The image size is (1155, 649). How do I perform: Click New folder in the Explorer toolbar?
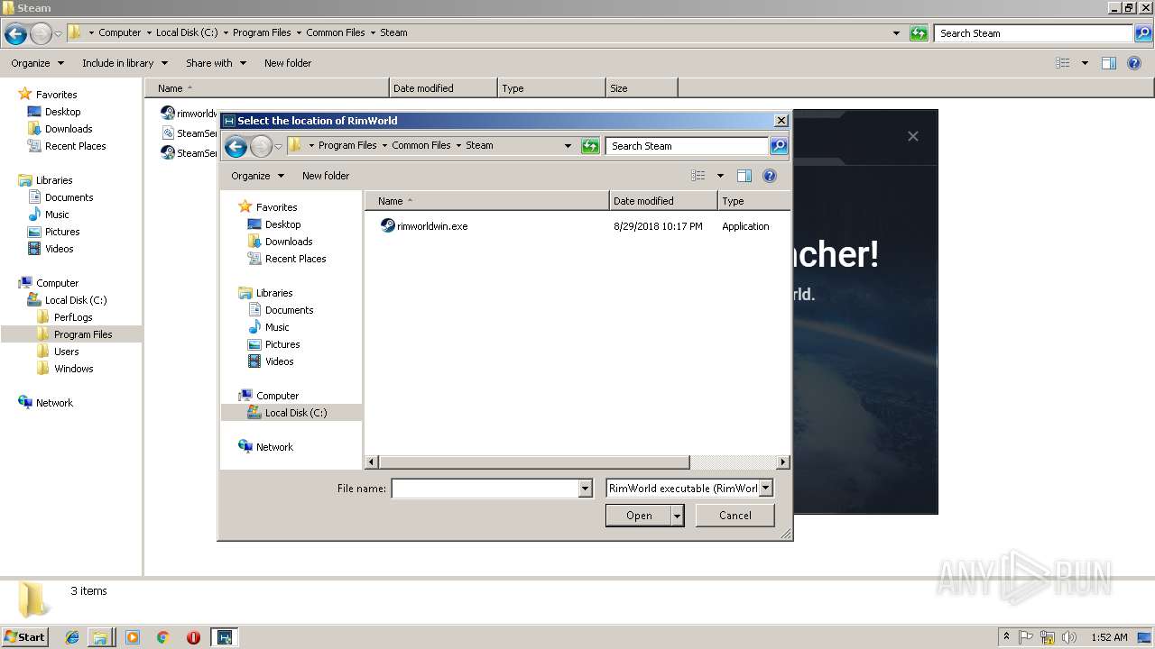pyautogui.click(x=288, y=63)
